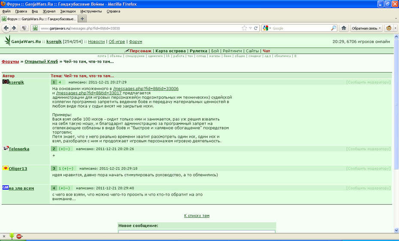Open the Чат link
Viewport: 399px width, 241px height.
click(x=266, y=51)
